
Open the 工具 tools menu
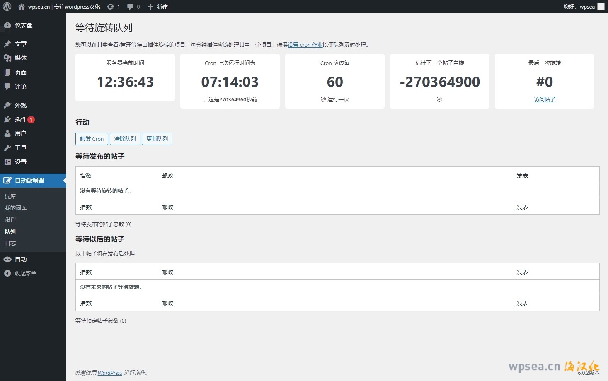[20, 148]
